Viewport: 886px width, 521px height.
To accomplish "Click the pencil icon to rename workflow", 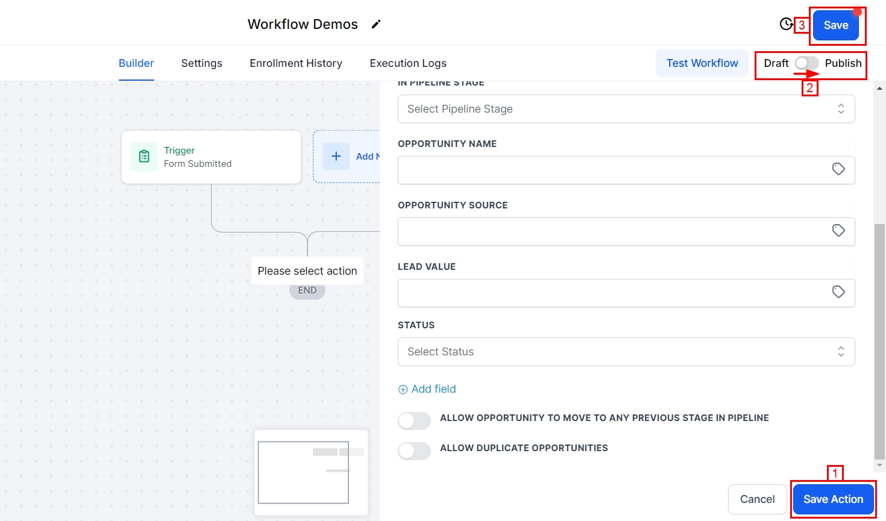I will tap(376, 24).
